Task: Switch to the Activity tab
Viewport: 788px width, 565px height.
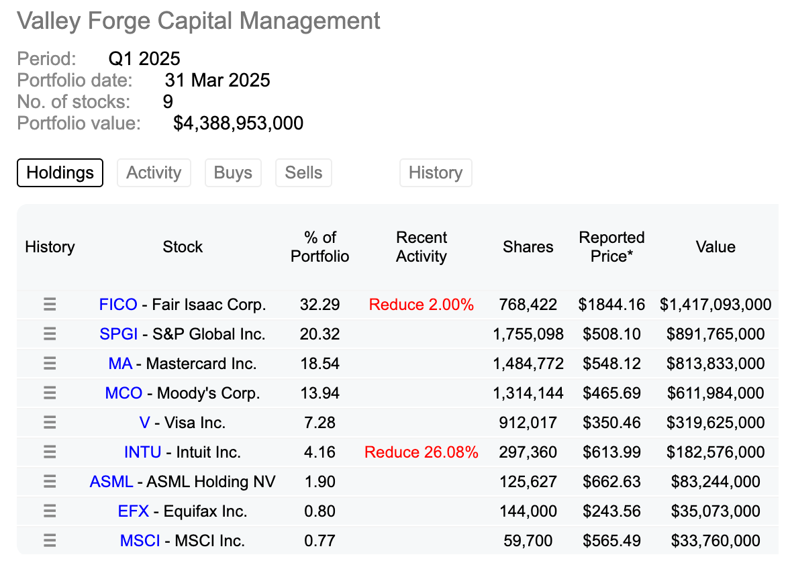Action: pyautogui.click(x=154, y=172)
